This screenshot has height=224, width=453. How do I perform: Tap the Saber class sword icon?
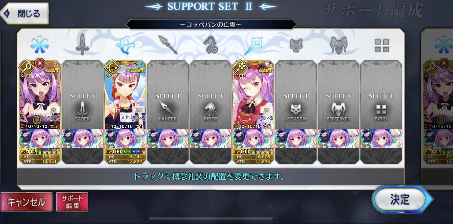[82, 44]
